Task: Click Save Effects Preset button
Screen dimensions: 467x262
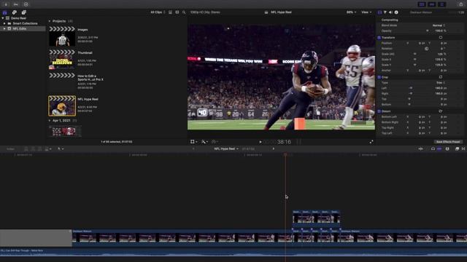Action: tap(447, 142)
